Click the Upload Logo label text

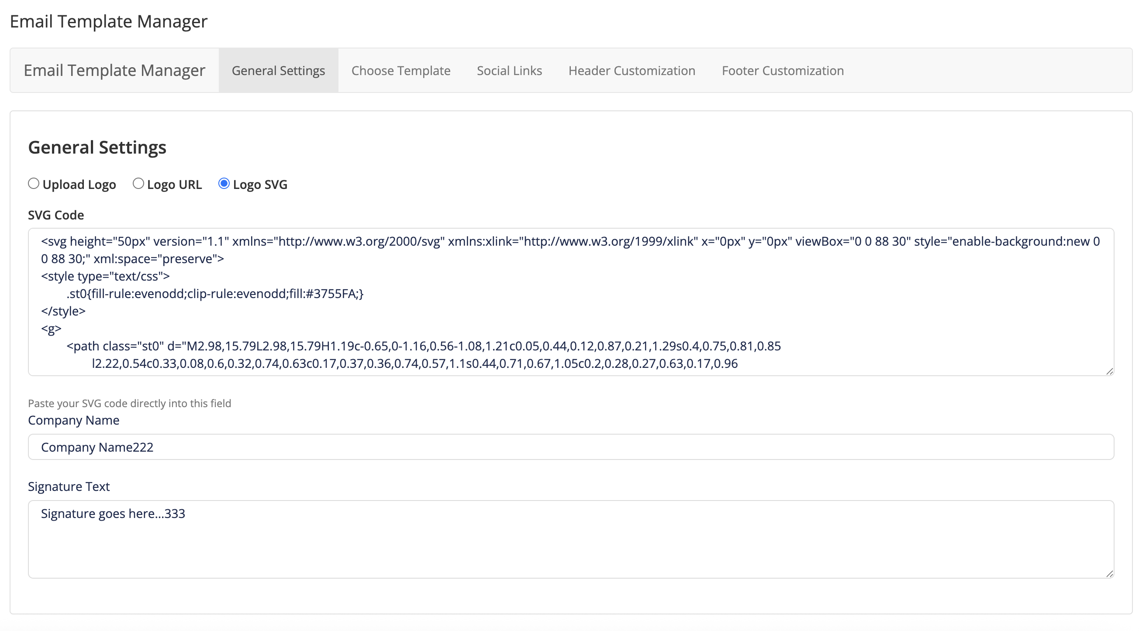click(79, 185)
